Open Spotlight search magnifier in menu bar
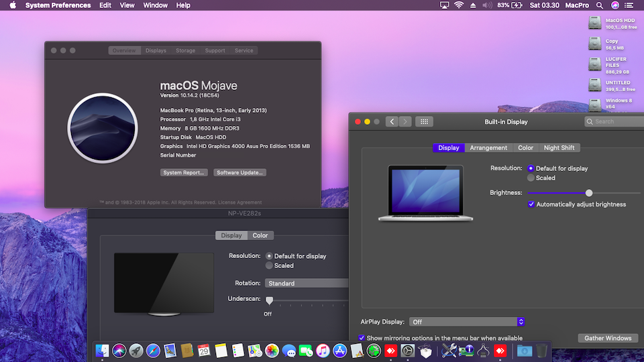 click(x=600, y=5)
